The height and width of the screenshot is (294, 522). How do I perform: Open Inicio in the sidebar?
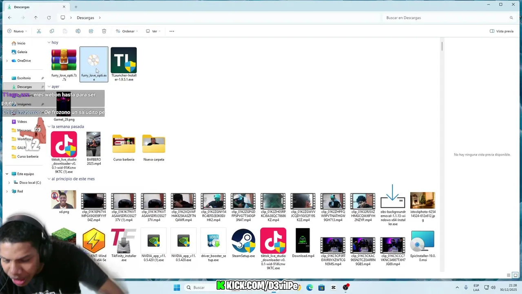(x=18, y=43)
